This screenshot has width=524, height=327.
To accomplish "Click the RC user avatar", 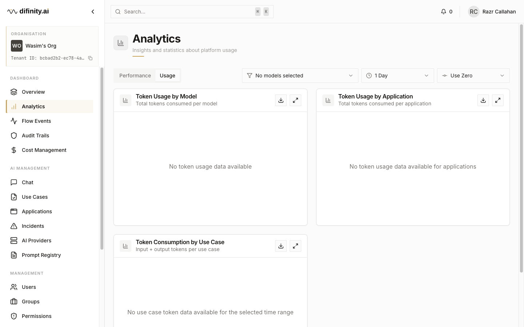I will coord(473,12).
